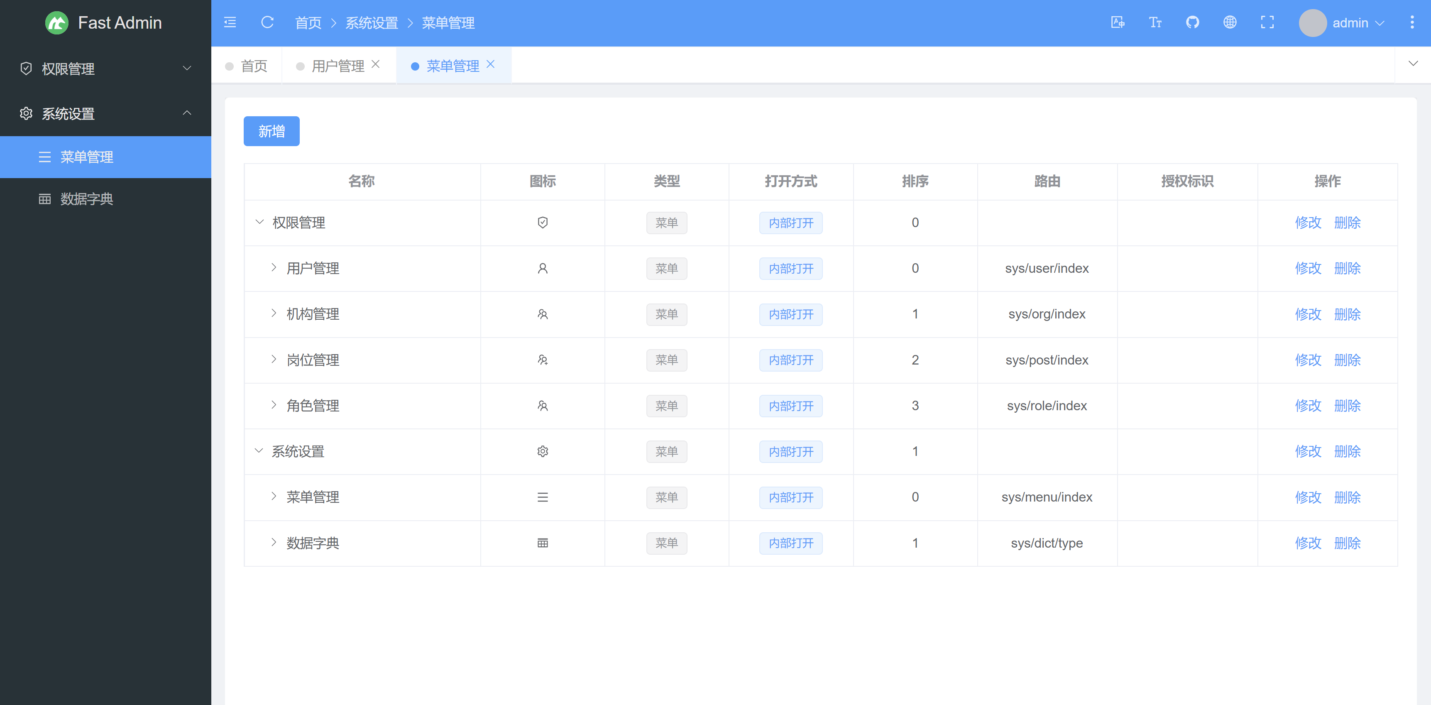Enter fullscreen mode
The height and width of the screenshot is (705, 1431).
click(1267, 22)
